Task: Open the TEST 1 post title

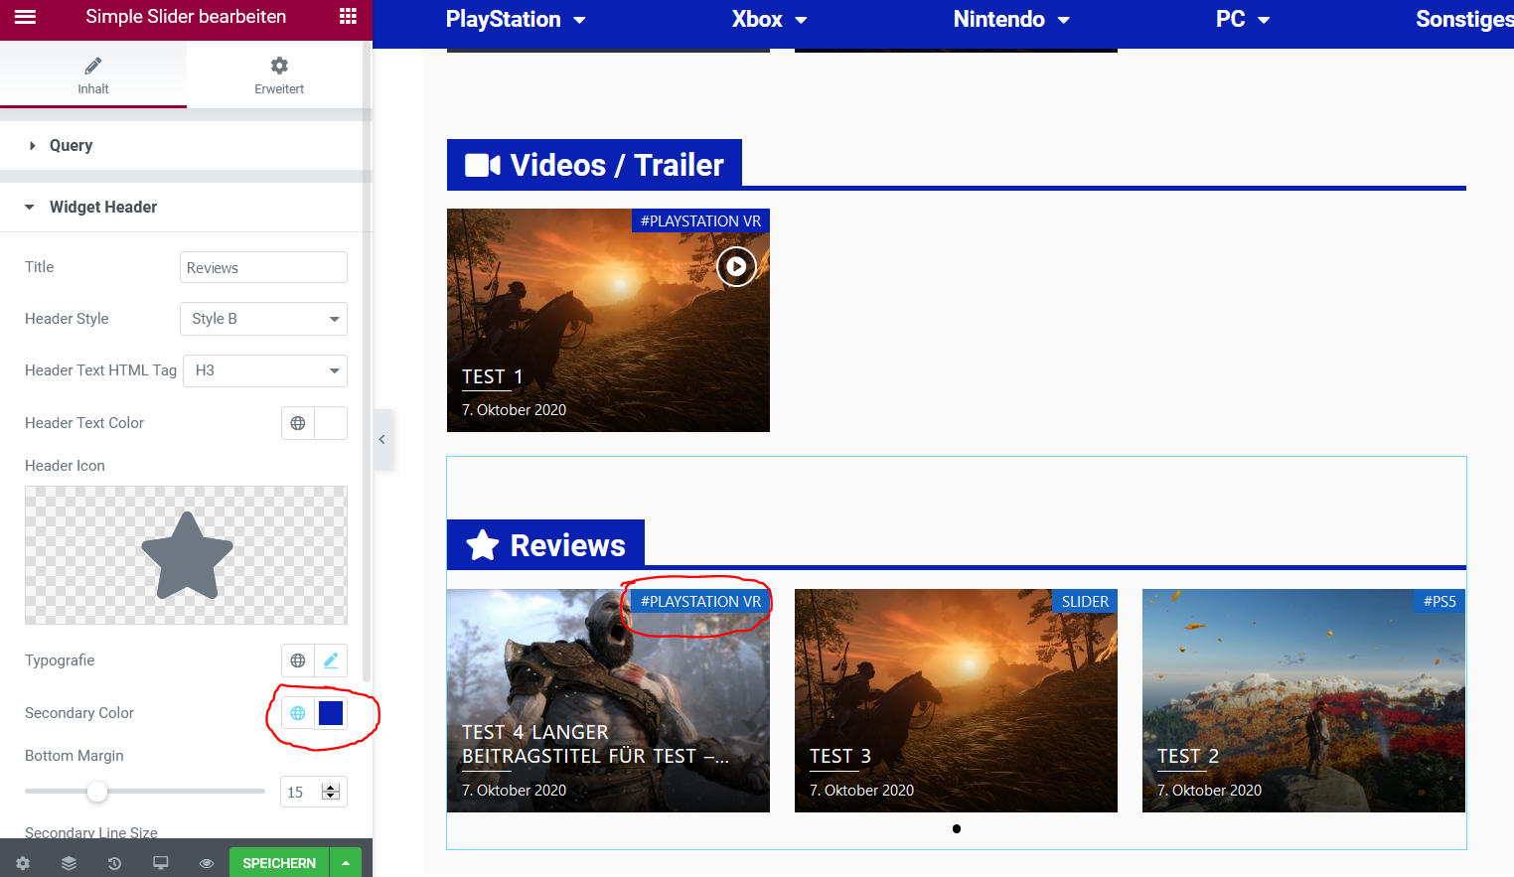Action: 492,376
